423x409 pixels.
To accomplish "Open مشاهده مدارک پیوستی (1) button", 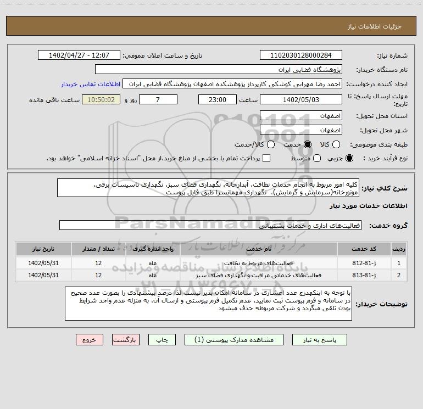I will [234, 340].
